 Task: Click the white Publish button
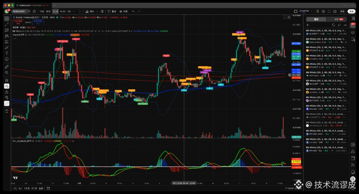pos(351,11)
